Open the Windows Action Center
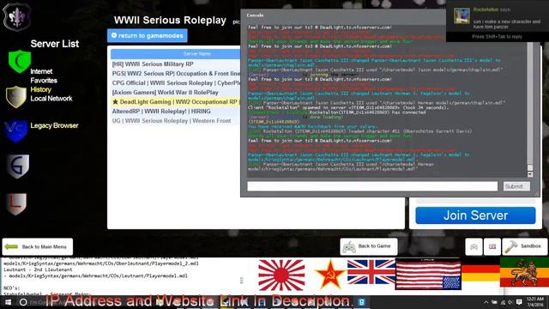The width and height of the screenshot is (549, 309). (x=519, y=302)
